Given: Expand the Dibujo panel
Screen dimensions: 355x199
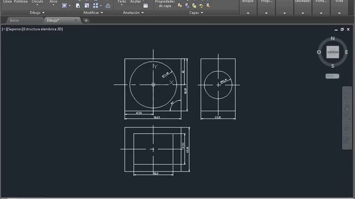Looking at the screenshot, I should [x=37, y=13].
